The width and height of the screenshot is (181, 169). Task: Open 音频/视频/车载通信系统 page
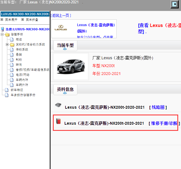(33, 70)
